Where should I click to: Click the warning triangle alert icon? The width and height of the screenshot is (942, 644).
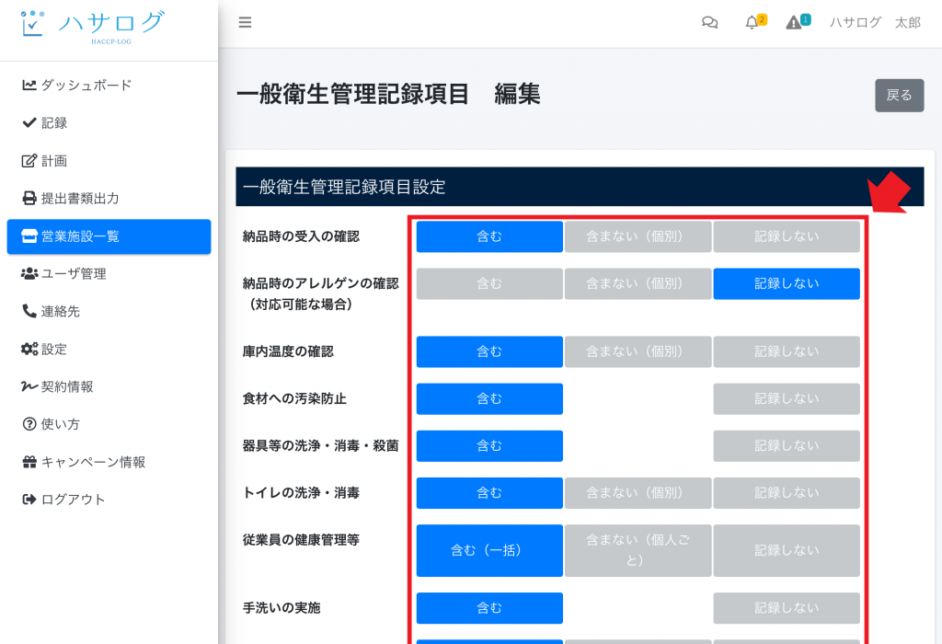click(x=794, y=23)
